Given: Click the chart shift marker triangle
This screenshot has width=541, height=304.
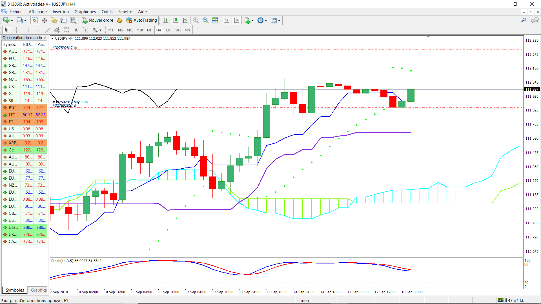Looking at the screenshot, I should (428, 37).
